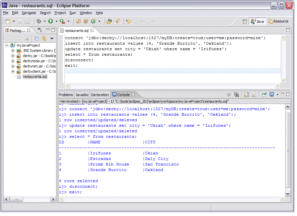297x216 pixels.
Task: Click the Debug bug icon in toolbar
Action: point(39,21)
